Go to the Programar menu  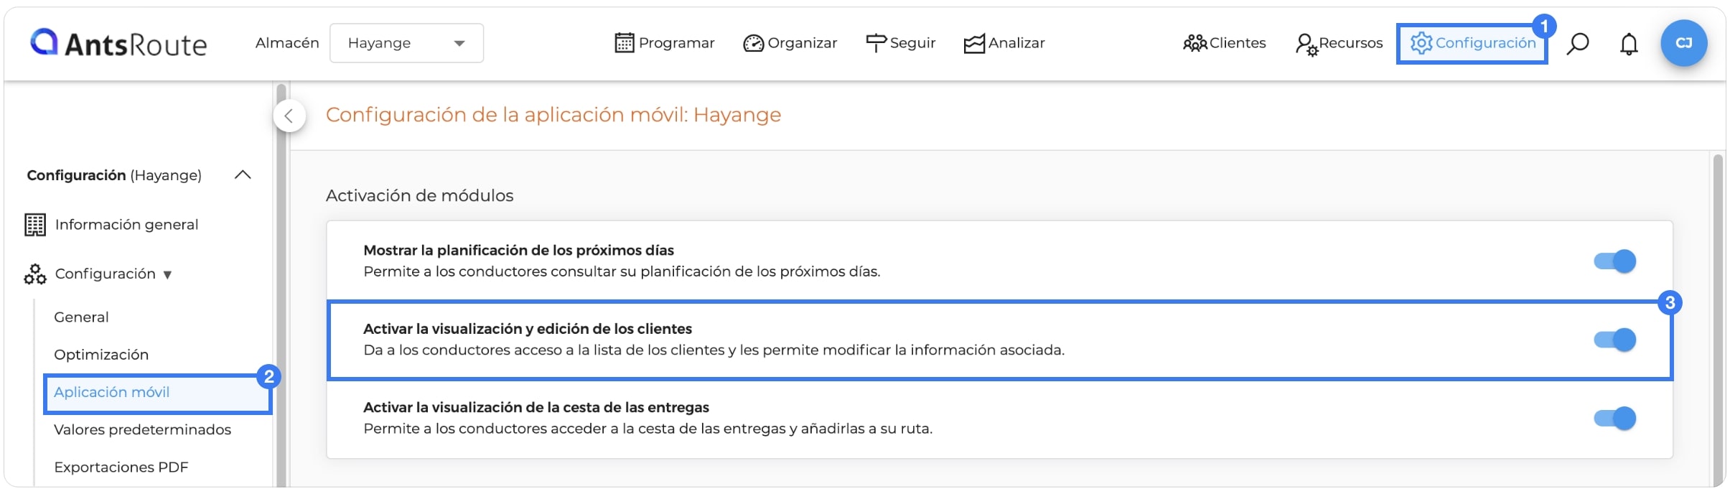[x=676, y=43]
